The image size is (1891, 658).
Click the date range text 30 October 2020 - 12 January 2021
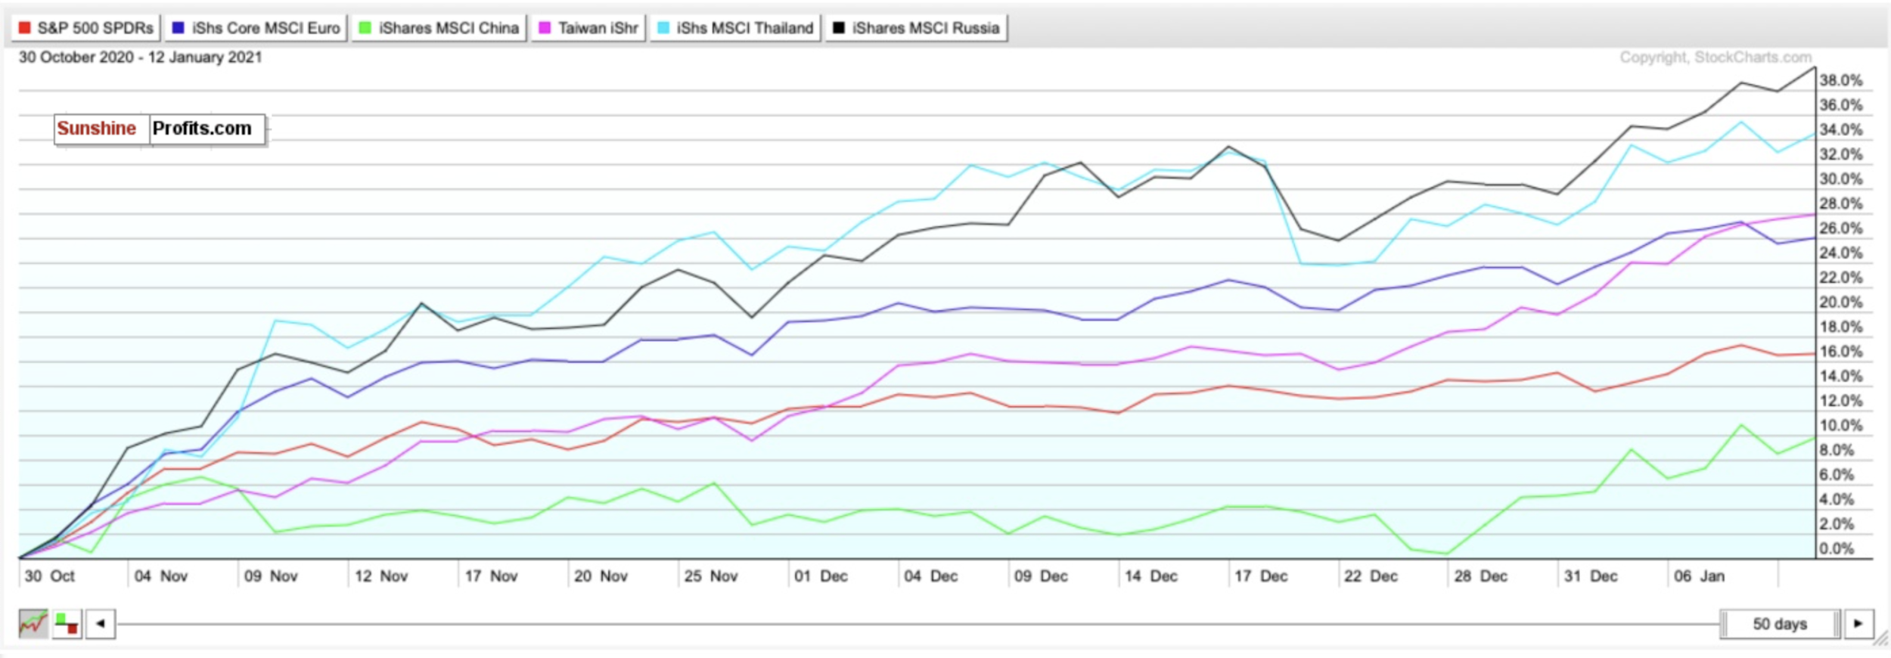141,57
